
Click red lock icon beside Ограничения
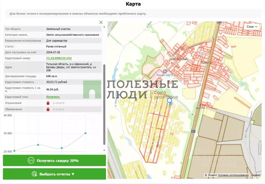pos(48,103)
